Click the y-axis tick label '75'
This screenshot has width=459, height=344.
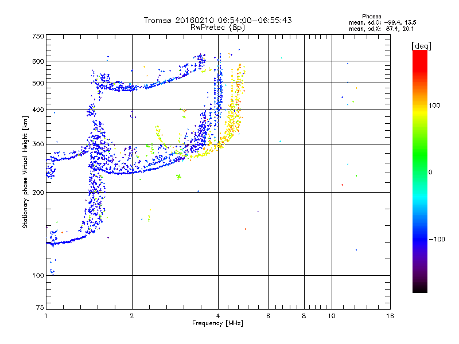point(40,307)
